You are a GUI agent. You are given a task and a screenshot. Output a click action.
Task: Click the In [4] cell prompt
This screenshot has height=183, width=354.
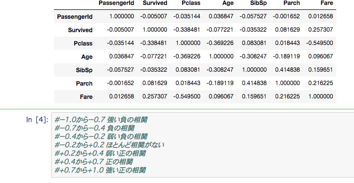coord(37,120)
